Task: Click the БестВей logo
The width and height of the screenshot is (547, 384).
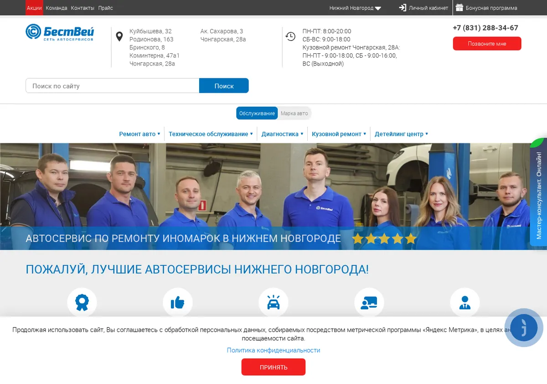Action: click(60, 33)
